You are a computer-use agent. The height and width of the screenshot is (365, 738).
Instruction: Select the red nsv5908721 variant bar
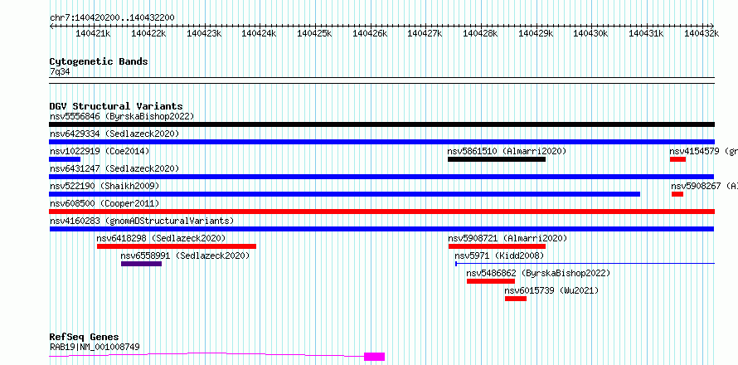(x=497, y=246)
